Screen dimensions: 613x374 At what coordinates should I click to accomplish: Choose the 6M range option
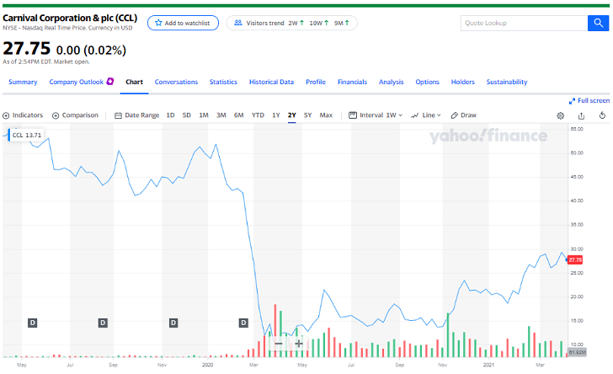point(239,115)
